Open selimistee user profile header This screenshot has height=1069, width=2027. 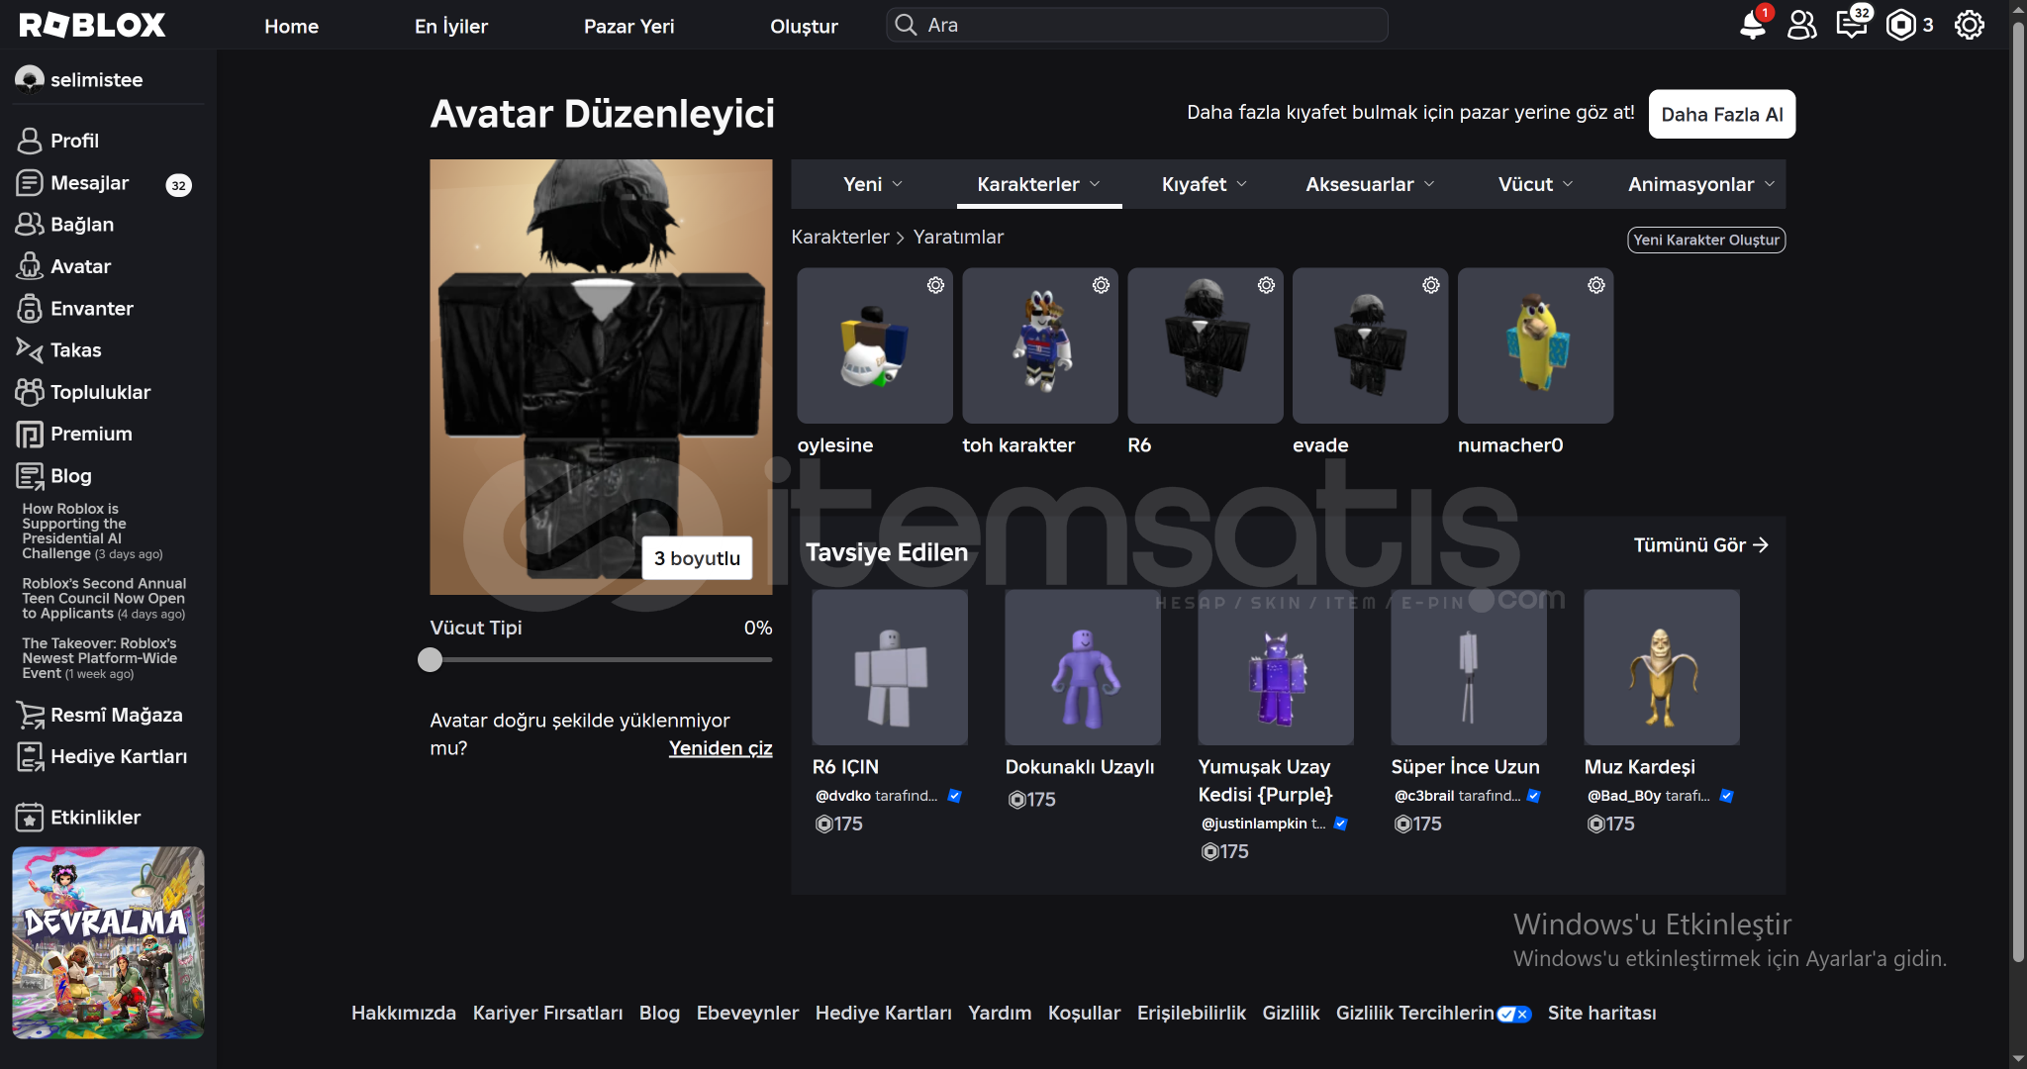tap(79, 79)
